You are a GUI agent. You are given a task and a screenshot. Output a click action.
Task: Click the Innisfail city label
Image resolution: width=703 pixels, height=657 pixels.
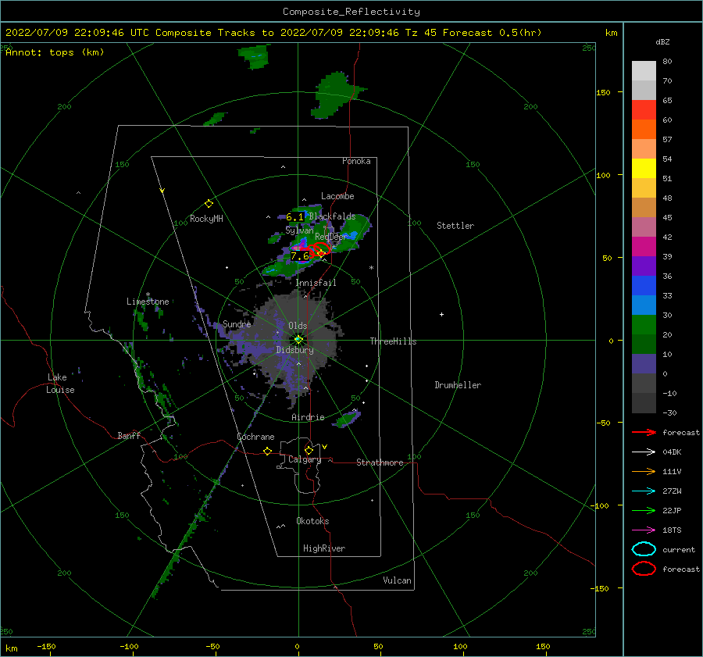(316, 283)
